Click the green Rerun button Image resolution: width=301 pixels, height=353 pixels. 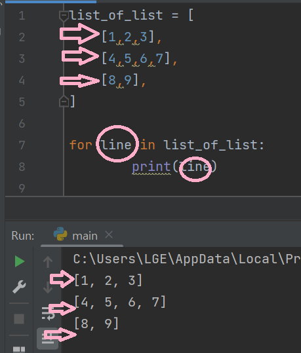pos(20,261)
